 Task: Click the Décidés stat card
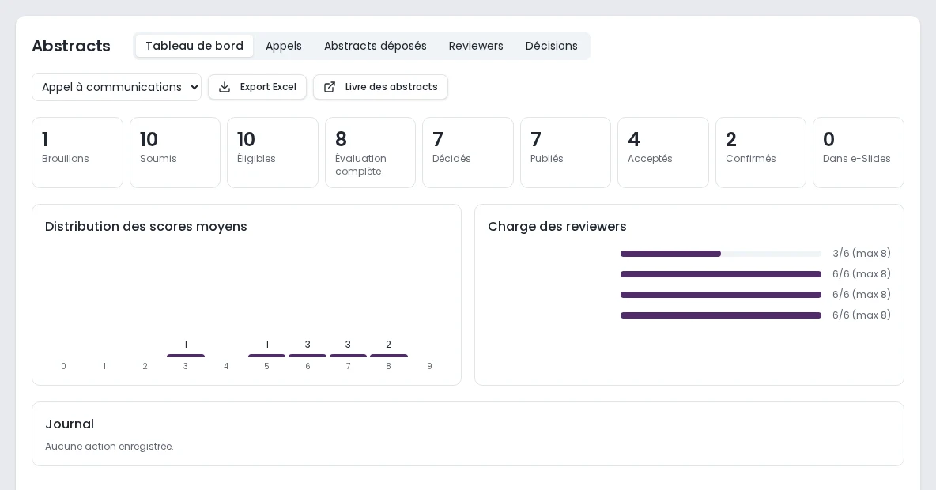pyautogui.click(x=468, y=153)
